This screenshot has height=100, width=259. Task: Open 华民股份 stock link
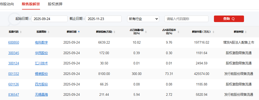click(41, 53)
